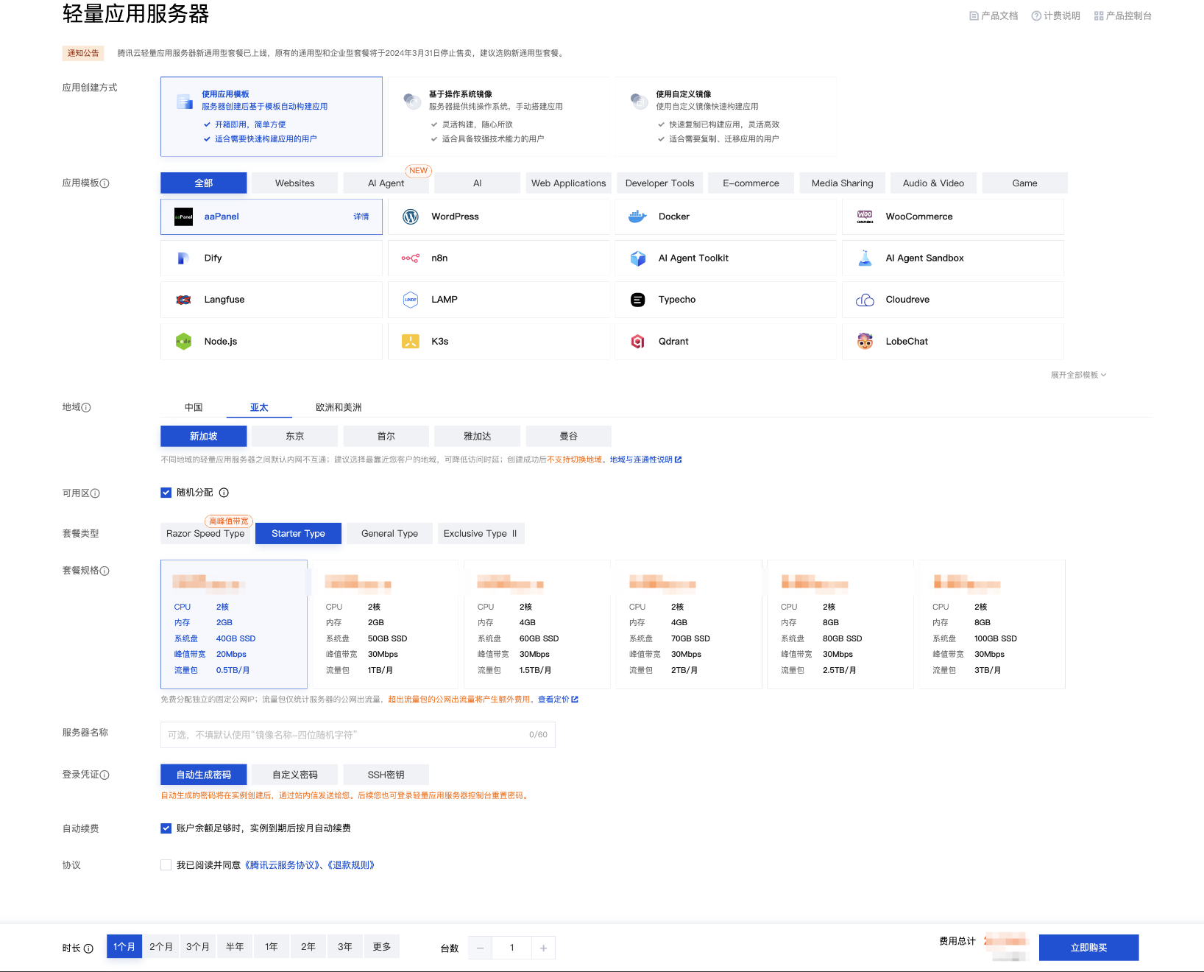The image size is (1204, 972).
Task: Switch to the Game template tab
Action: pyautogui.click(x=1025, y=183)
